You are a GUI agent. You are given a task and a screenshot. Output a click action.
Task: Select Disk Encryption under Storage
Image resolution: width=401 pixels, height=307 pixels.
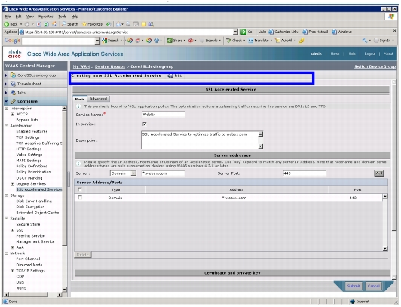(30, 207)
